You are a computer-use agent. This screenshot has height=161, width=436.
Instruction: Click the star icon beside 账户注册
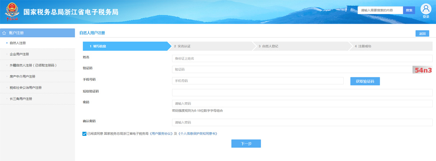pyautogui.click(x=4, y=33)
